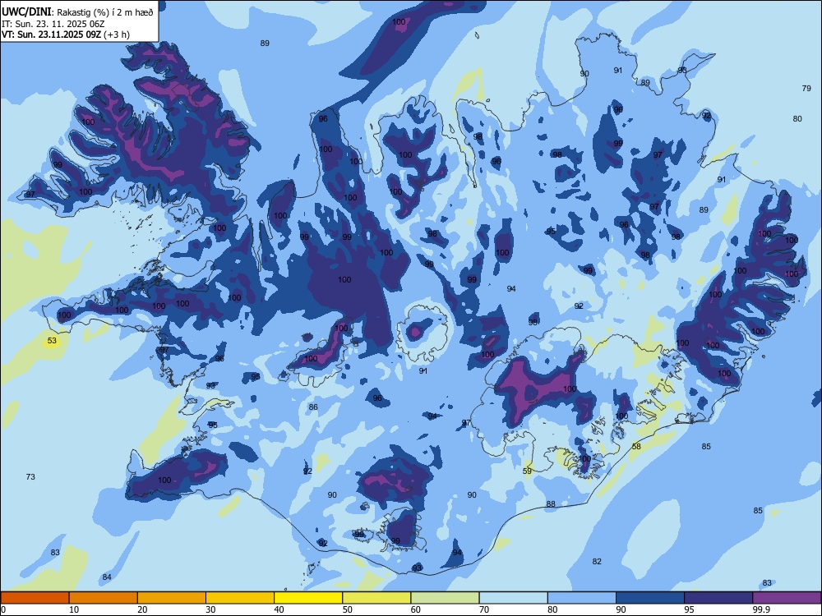Click the bright yellow 40–50 legend swatch
Image resolution: width=822 pixels, height=616 pixels.
[308, 598]
